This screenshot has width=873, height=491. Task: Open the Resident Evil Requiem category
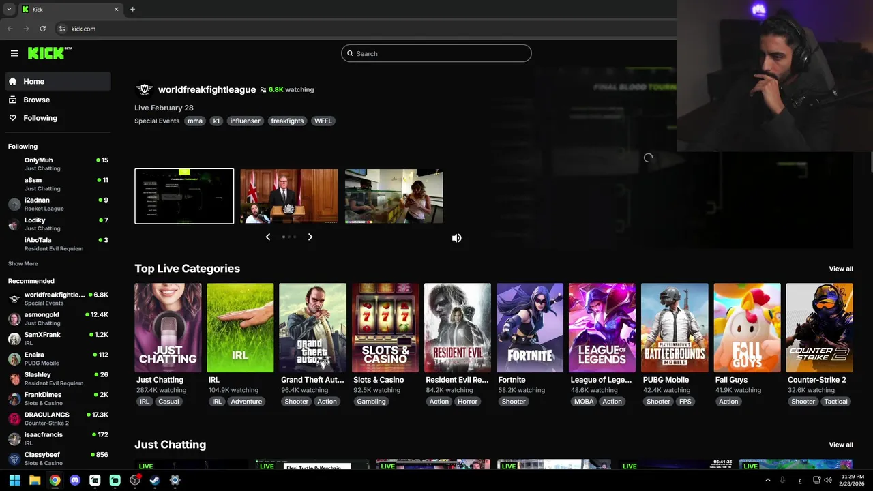(x=458, y=327)
